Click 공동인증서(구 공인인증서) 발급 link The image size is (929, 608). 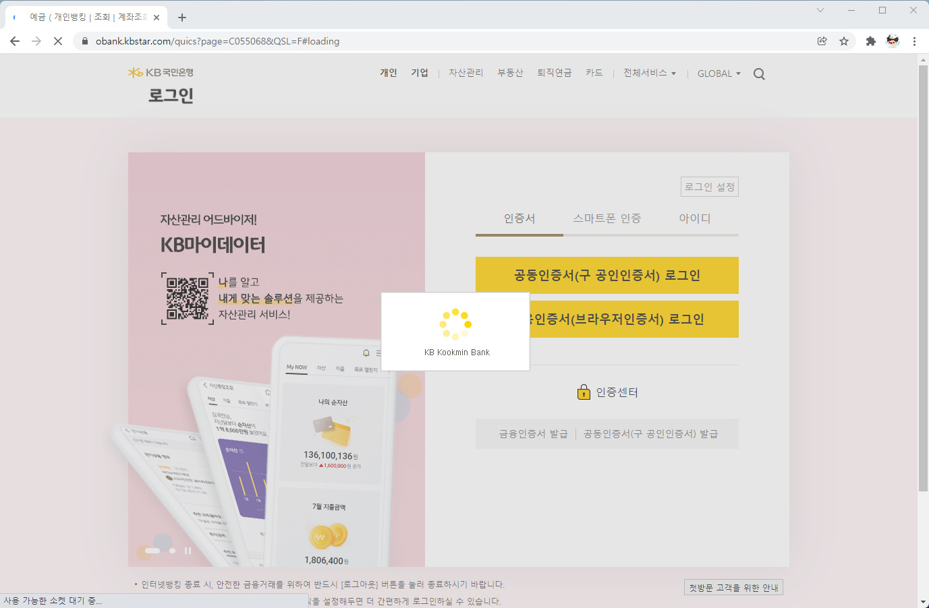[651, 434]
